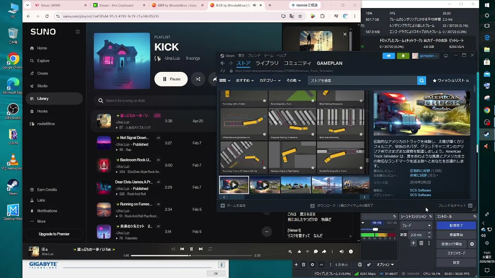Click OK in the GIGABYTE dialog

click(x=216, y=274)
